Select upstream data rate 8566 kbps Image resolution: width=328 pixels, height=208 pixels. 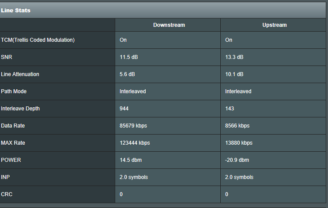[x=237, y=126]
